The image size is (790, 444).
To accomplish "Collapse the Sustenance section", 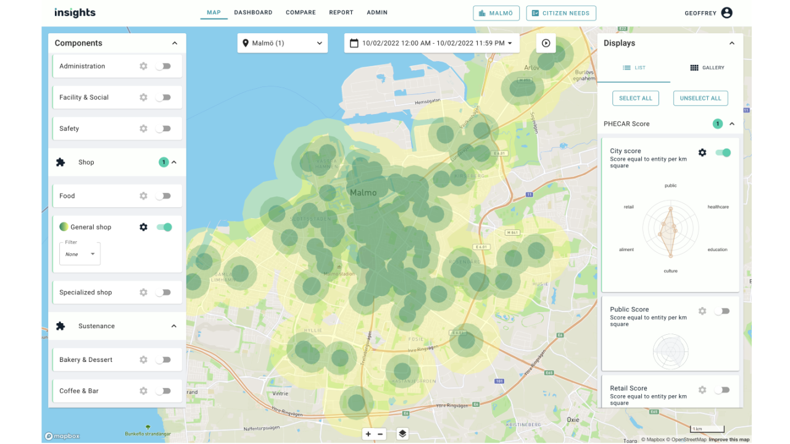I will point(173,326).
